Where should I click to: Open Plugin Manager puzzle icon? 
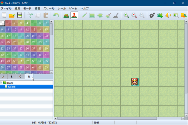click(160, 15)
